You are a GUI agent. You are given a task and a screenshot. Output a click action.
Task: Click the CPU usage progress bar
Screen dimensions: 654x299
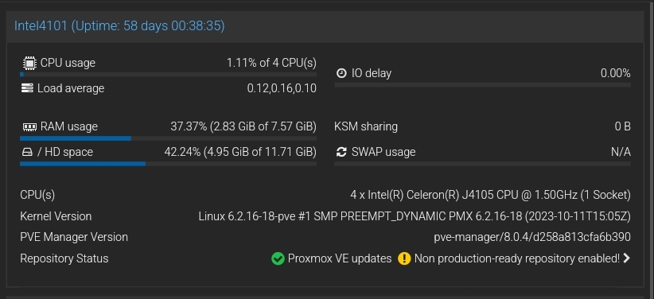[168, 75]
